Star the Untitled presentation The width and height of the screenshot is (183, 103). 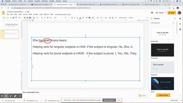coord(26,12)
